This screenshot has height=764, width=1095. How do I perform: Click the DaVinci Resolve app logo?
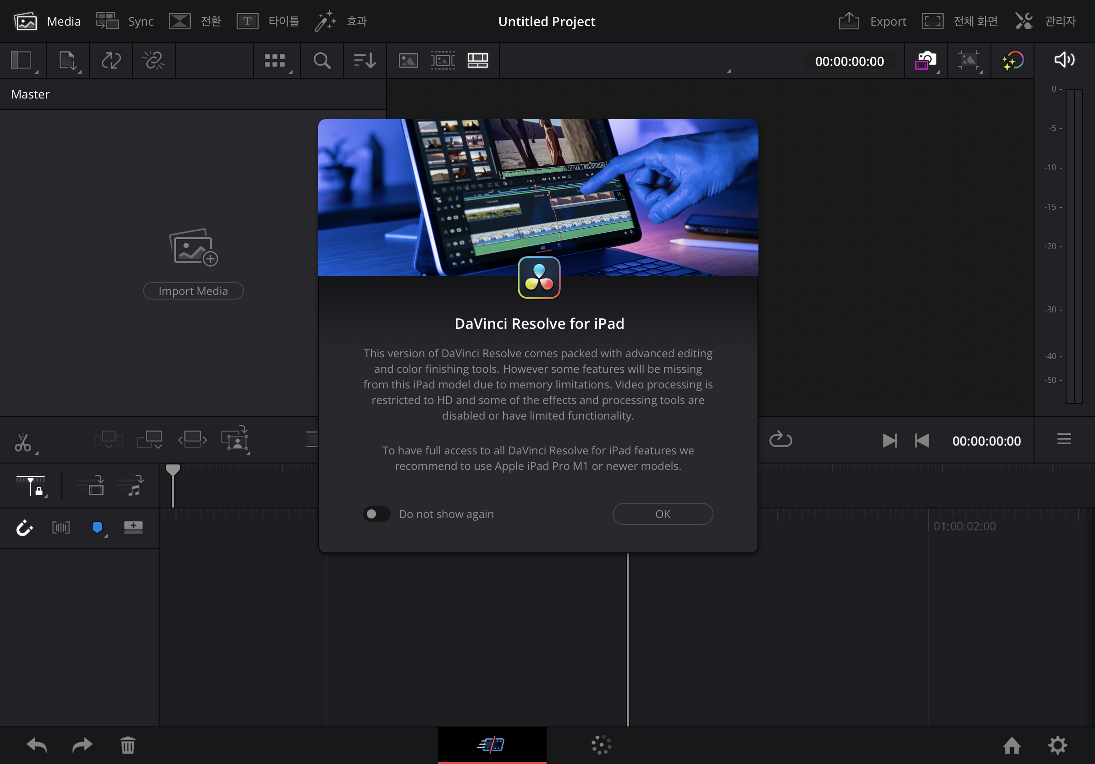(539, 278)
